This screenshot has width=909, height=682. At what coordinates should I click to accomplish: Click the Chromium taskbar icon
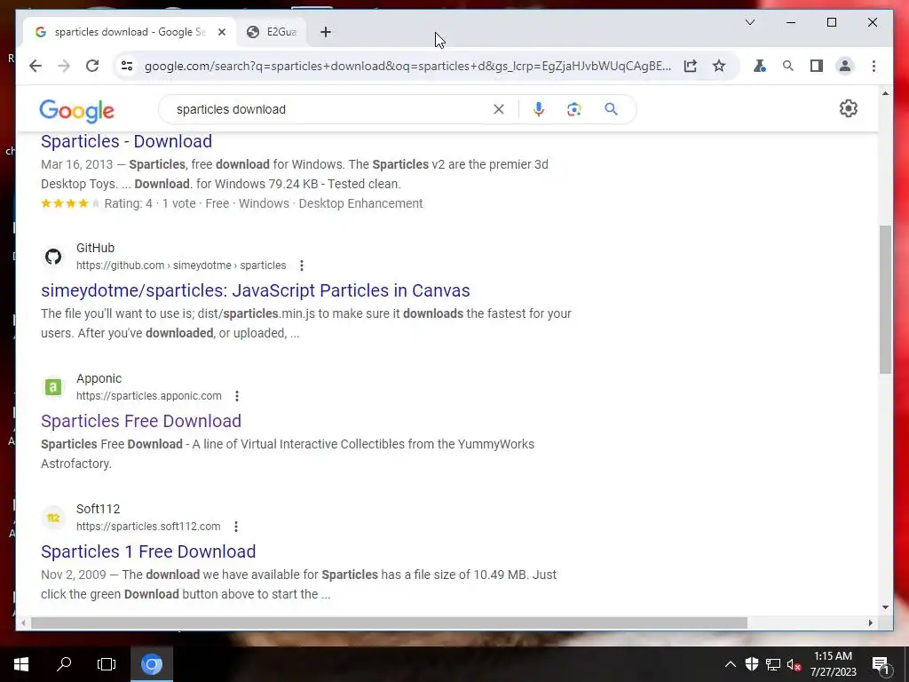152,664
